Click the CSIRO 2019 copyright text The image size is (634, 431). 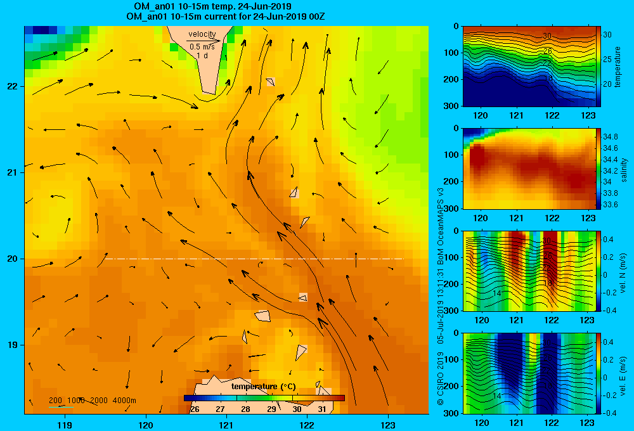(x=441, y=378)
